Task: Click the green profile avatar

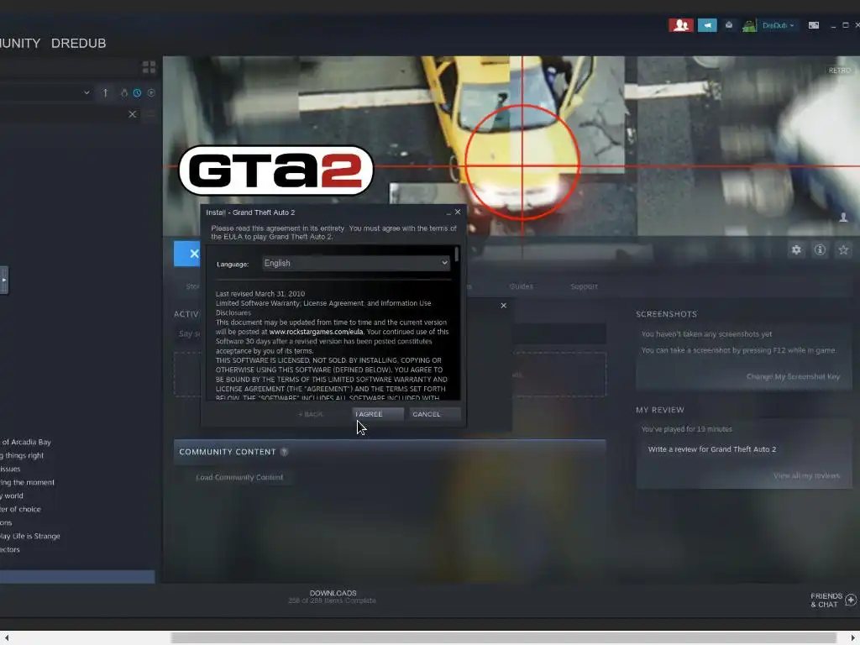Action: (749, 25)
